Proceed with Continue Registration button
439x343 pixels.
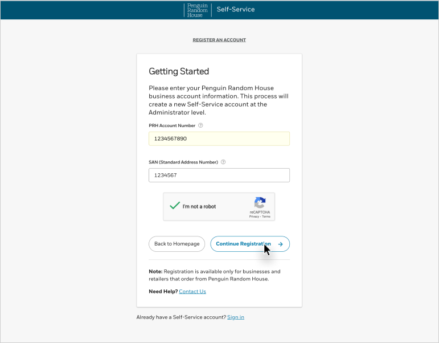coord(250,244)
